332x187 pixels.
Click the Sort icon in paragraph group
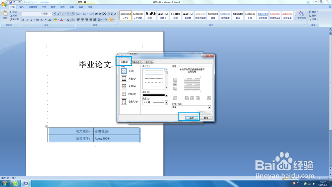click(x=110, y=14)
